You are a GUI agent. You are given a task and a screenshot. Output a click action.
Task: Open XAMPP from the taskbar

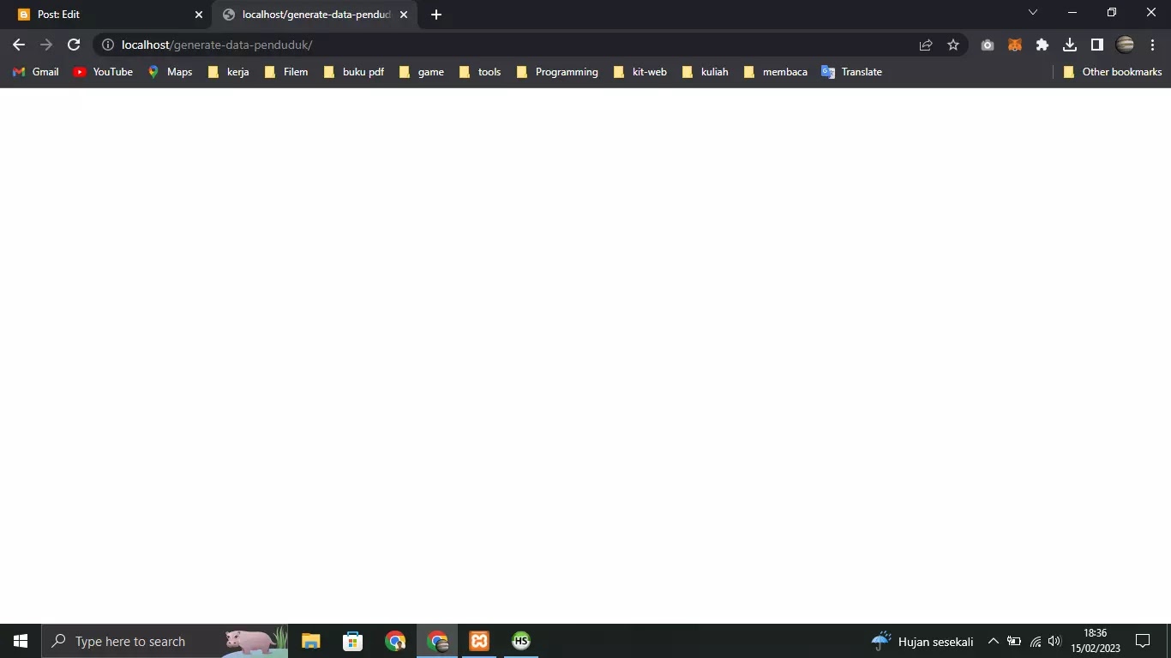pyautogui.click(x=479, y=641)
